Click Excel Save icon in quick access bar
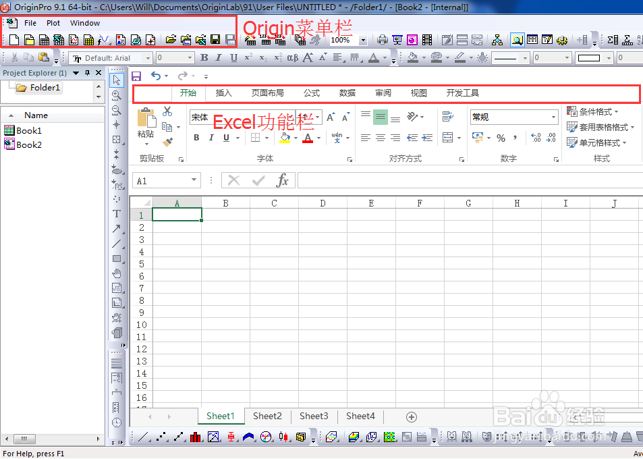Image resolution: width=643 pixels, height=459 pixels. (x=136, y=76)
